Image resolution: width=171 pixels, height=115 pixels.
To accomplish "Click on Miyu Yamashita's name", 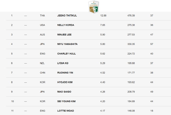I will coord(67,44).
